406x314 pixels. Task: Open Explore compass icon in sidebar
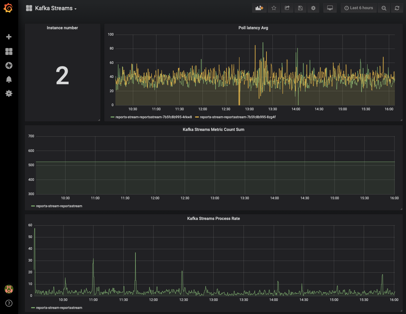(x=9, y=65)
